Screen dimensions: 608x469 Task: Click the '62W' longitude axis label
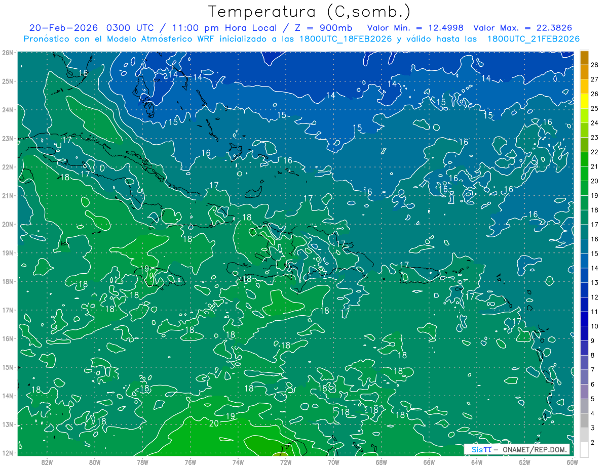[x=524, y=462]
